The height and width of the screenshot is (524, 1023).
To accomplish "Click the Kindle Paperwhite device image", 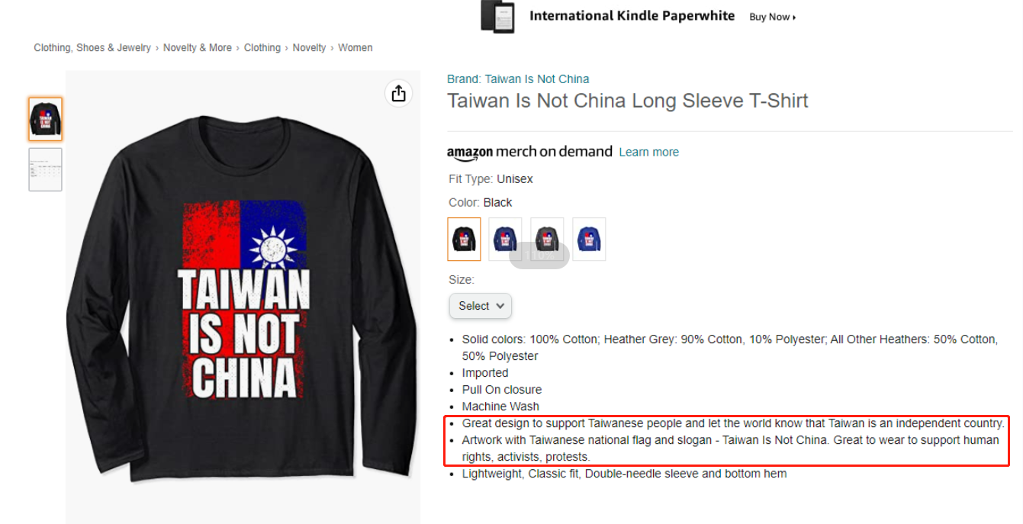I will click(x=497, y=16).
